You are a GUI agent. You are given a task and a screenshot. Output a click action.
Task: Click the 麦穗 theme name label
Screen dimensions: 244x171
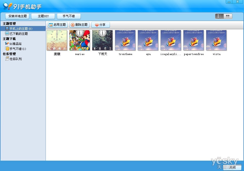tap(57, 54)
